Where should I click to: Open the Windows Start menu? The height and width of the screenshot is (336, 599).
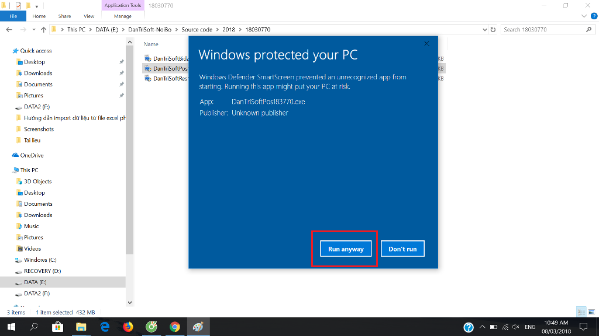point(11,327)
